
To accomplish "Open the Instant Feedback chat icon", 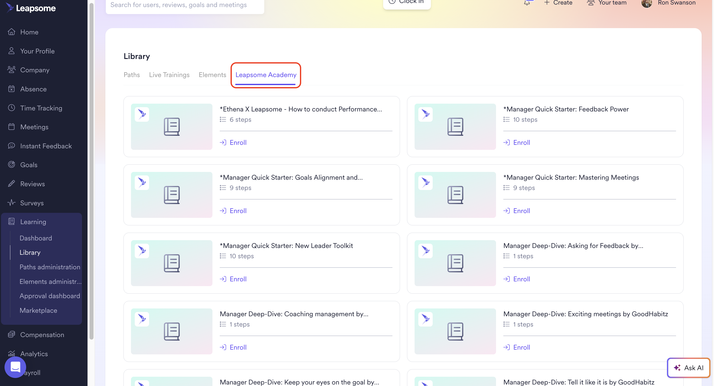I will pyautogui.click(x=11, y=146).
